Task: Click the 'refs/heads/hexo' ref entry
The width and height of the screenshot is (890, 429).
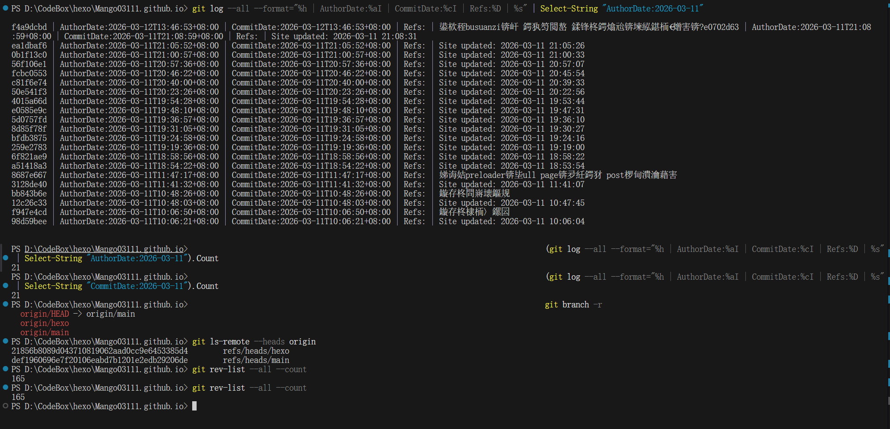Action: [256, 351]
